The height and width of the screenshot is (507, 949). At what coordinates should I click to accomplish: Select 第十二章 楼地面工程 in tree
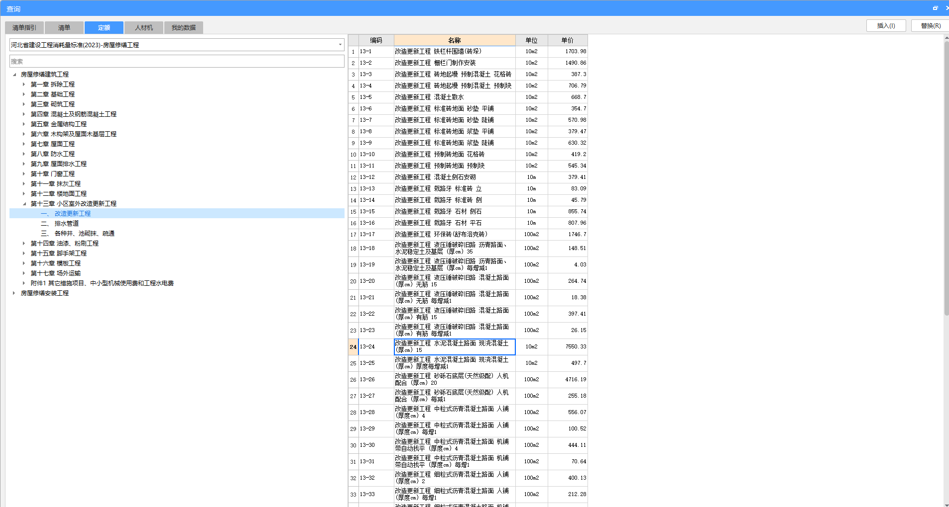(59, 194)
